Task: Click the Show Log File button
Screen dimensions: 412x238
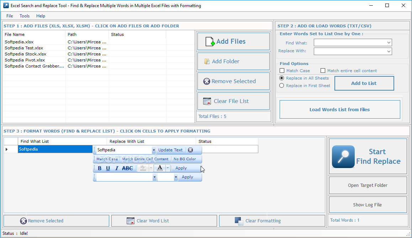Action: click(368, 205)
